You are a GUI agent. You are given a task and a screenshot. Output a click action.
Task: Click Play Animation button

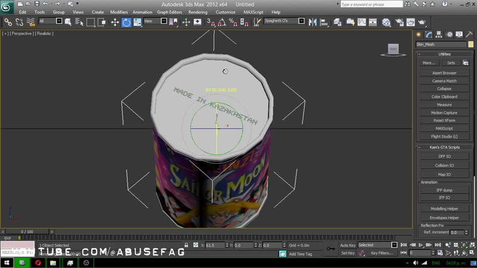coord(421,245)
